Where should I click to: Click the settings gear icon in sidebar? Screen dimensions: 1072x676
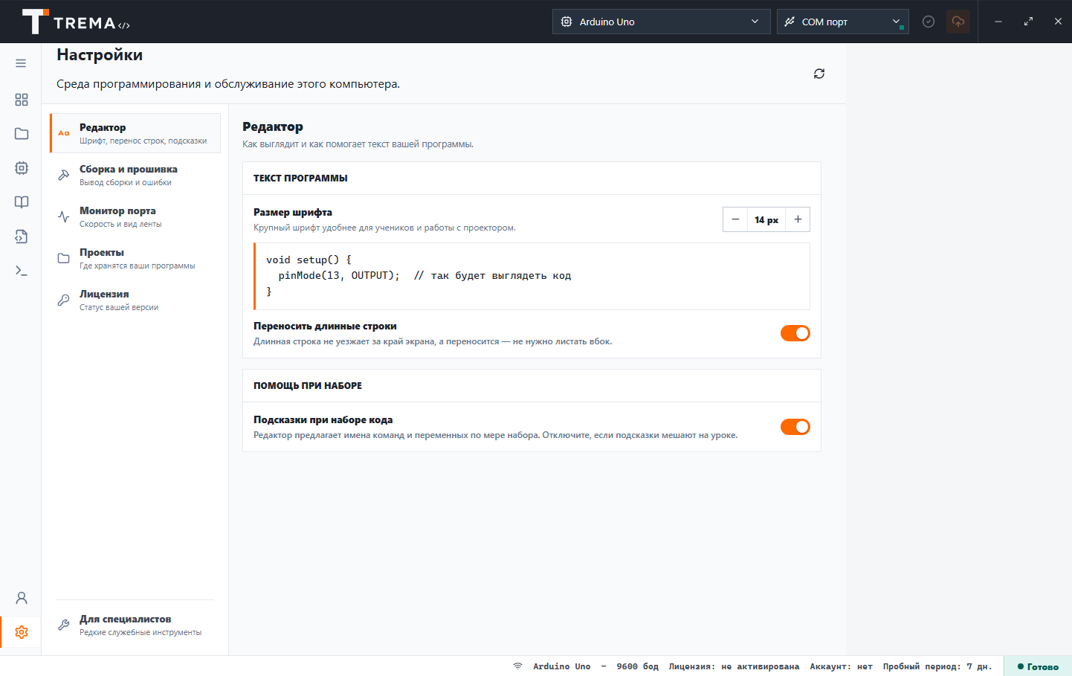pos(21,632)
